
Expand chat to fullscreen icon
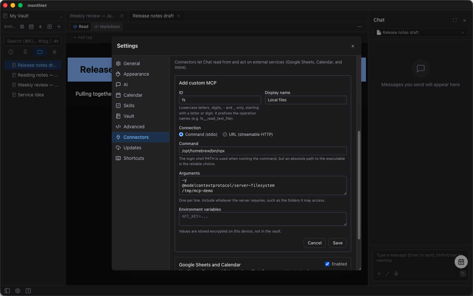(x=455, y=20)
